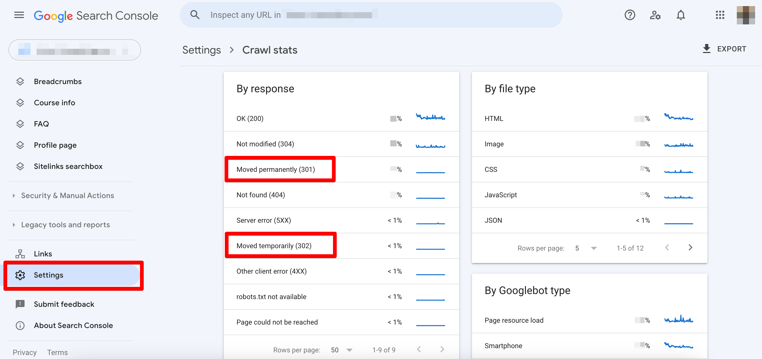Screen dimensions: 762x359
Task: Open the rows per page dropdown showing 50
Action: tap(342, 349)
